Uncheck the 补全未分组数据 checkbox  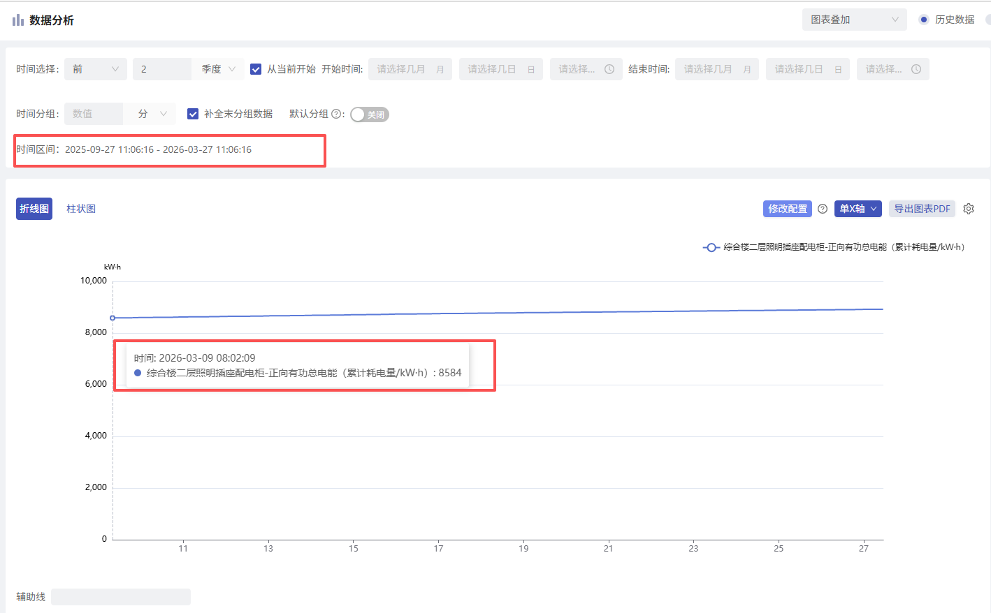click(193, 114)
